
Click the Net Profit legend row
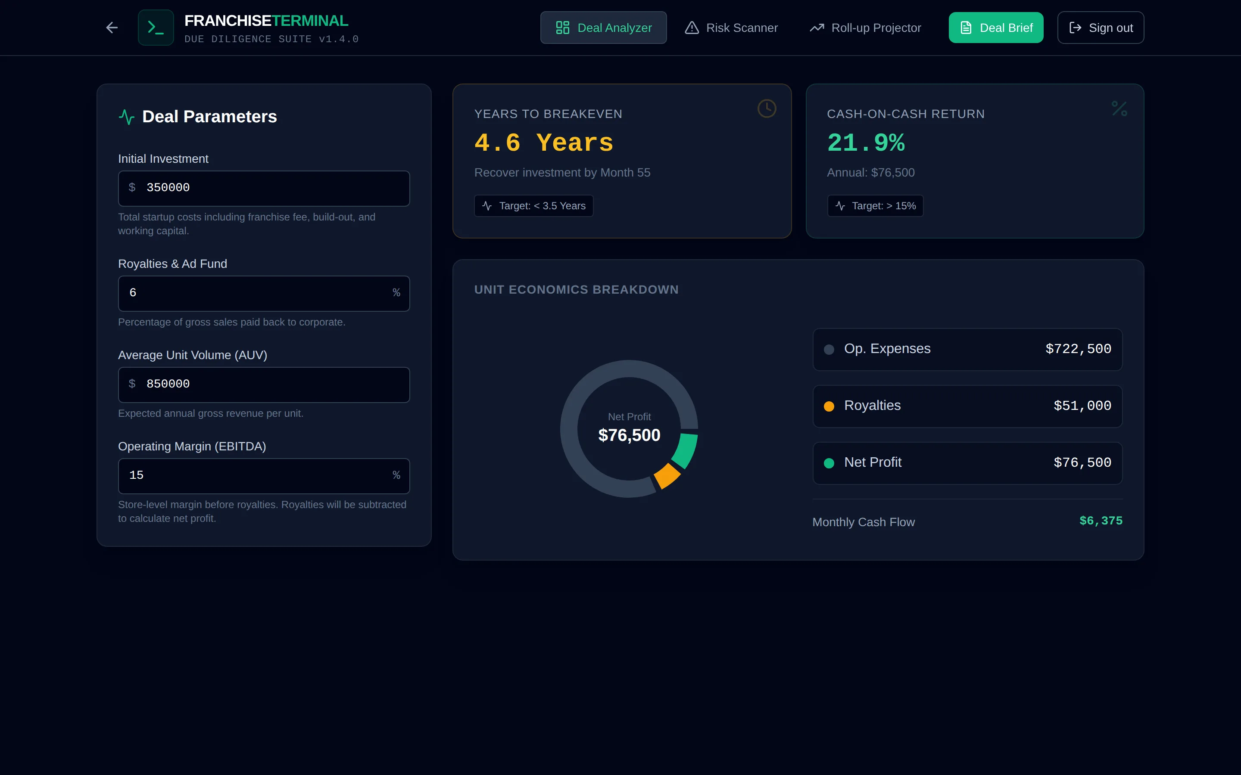tap(967, 463)
